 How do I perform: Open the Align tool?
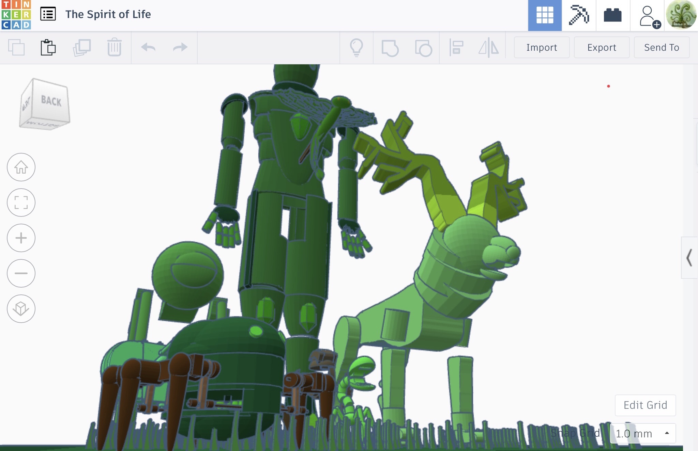pyautogui.click(x=456, y=47)
